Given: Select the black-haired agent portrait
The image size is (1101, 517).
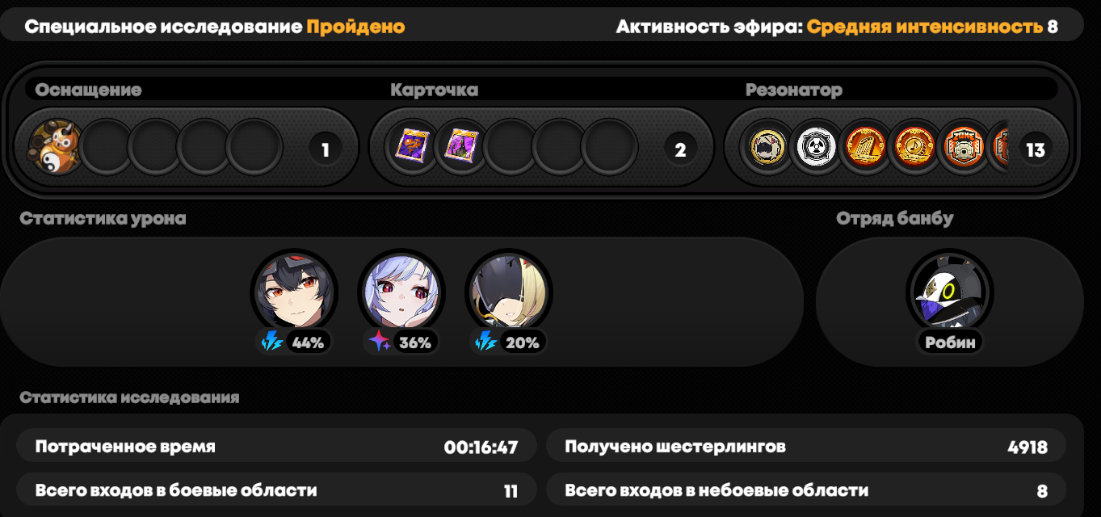Looking at the screenshot, I should click(293, 292).
